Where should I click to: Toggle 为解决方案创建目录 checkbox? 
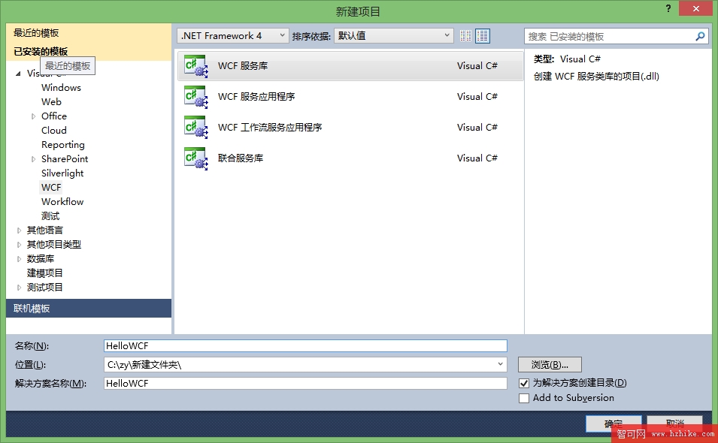[524, 383]
